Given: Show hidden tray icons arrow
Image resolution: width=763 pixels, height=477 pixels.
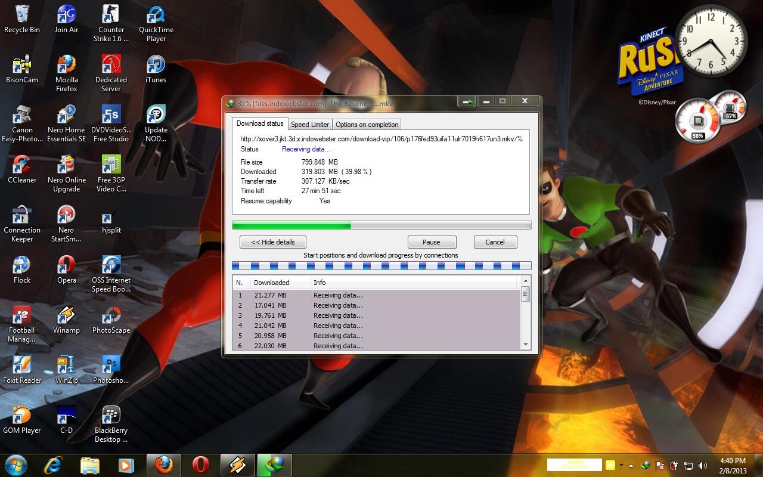Looking at the screenshot, I should 631,465.
